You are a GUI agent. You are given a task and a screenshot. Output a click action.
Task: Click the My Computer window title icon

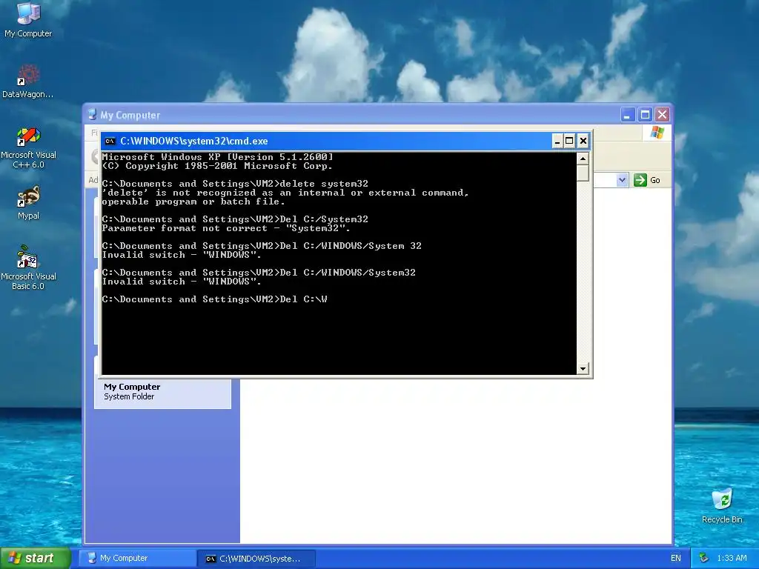pos(92,115)
